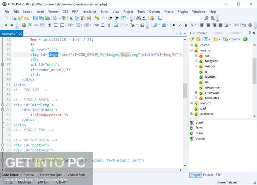Open the Macro menu
The image size is (257, 185).
point(169,12)
